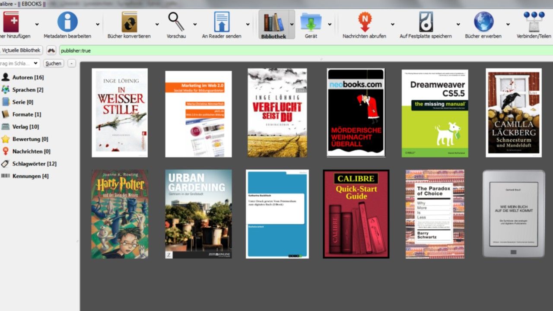553x311 pixels.
Task: Open dropdown arrow beside Bibliothek
Action: tap(292, 25)
